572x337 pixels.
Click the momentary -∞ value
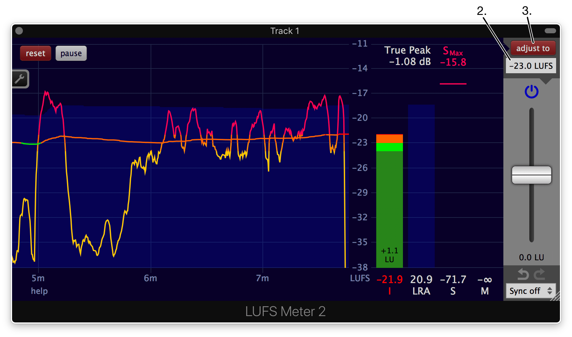tap(485, 280)
